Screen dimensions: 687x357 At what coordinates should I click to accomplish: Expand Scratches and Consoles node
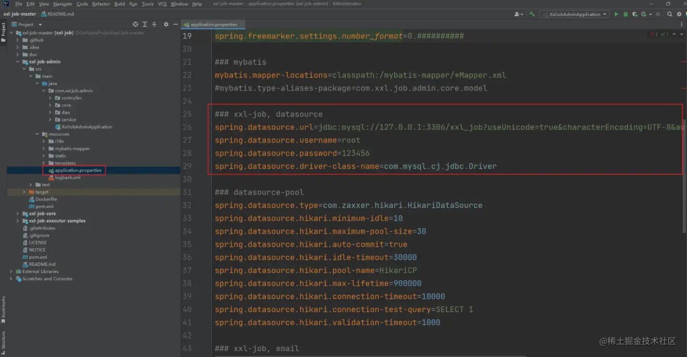coord(11,279)
